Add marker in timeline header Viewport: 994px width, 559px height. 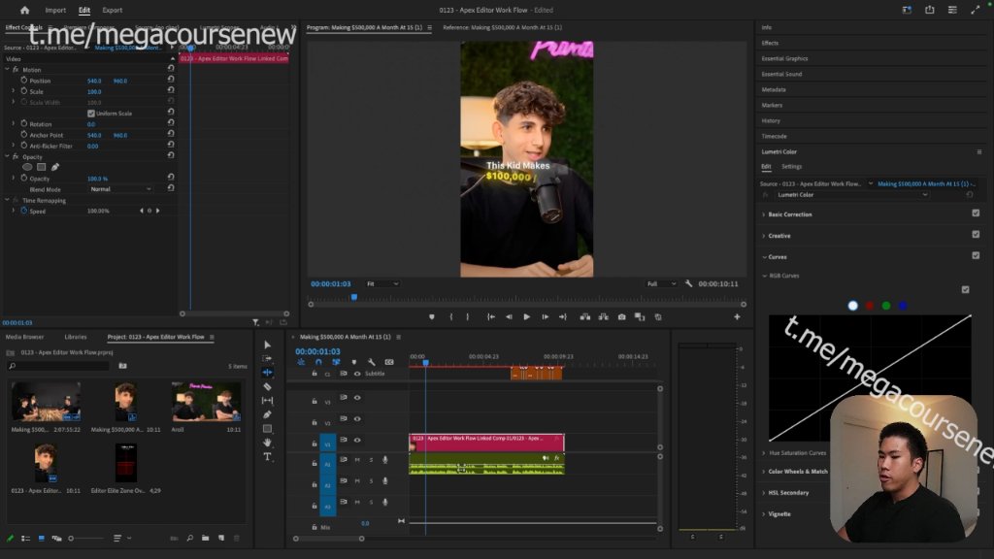pyautogui.click(x=353, y=363)
